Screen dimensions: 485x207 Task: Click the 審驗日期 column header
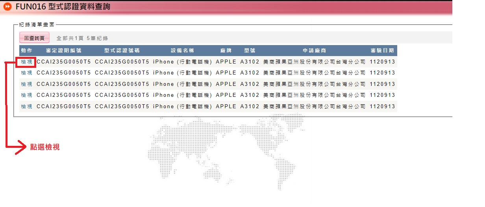pos(382,51)
